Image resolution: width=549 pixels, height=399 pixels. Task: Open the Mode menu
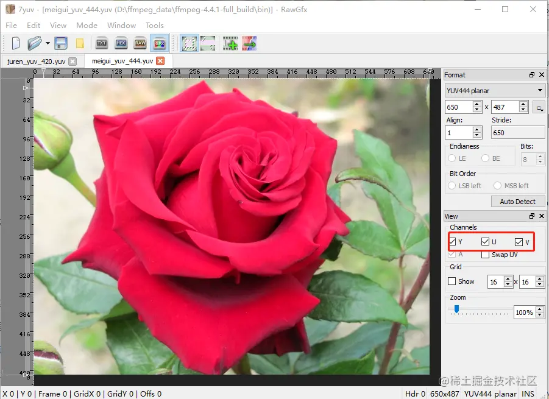[x=87, y=25]
